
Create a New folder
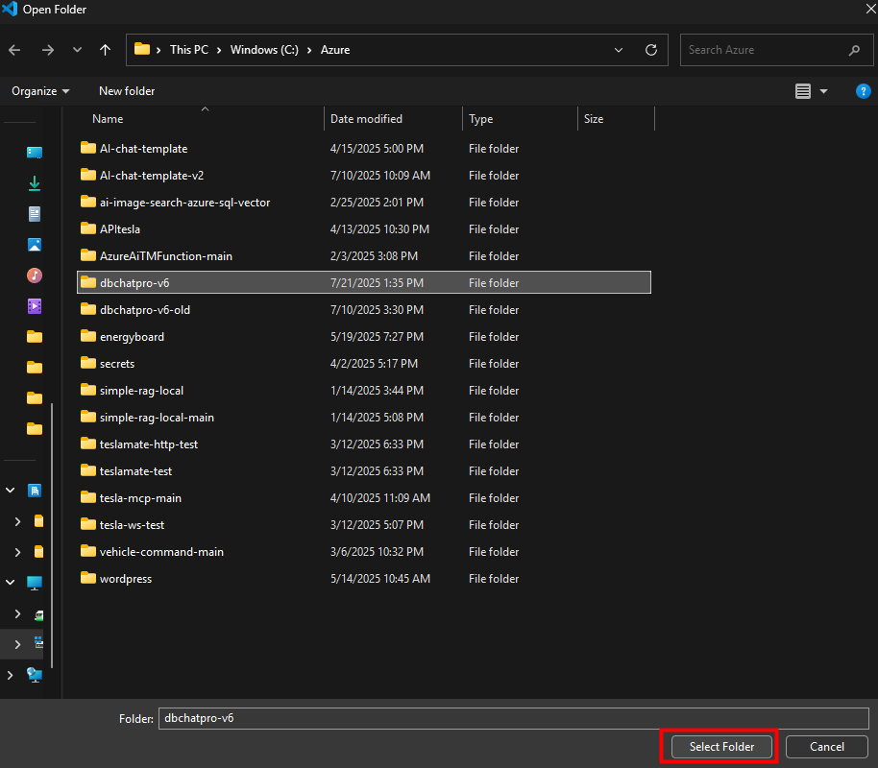click(127, 91)
